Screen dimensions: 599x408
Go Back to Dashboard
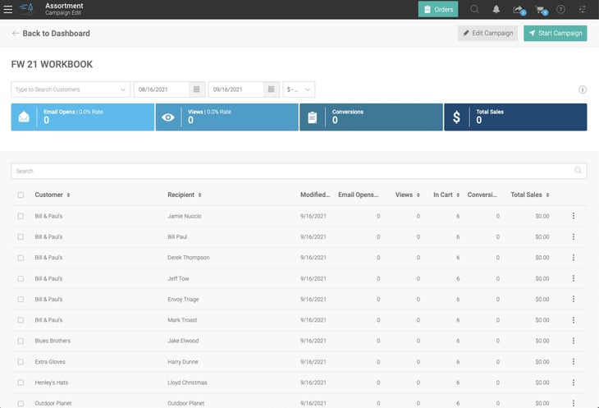[51, 33]
